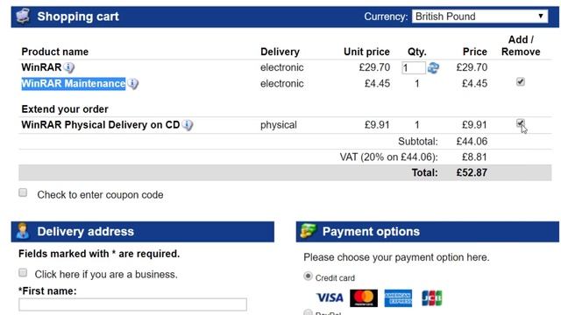Select the VISA card logo
This screenshot has width=561, height=315.
330,297
